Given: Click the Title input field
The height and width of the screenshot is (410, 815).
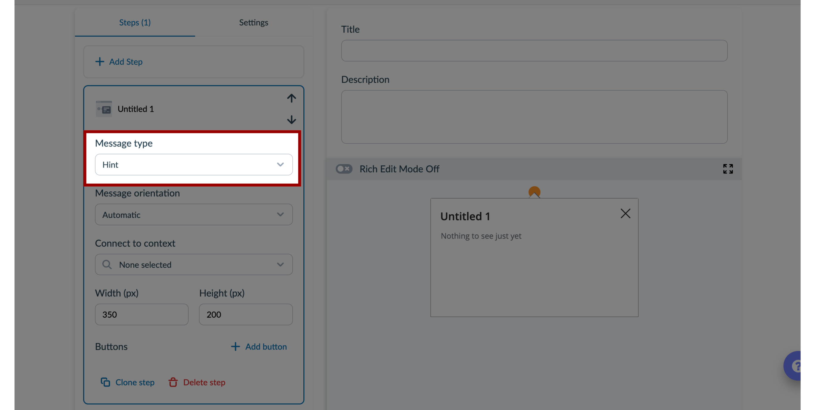Looking at the screenshot, I should click(534, 51).
